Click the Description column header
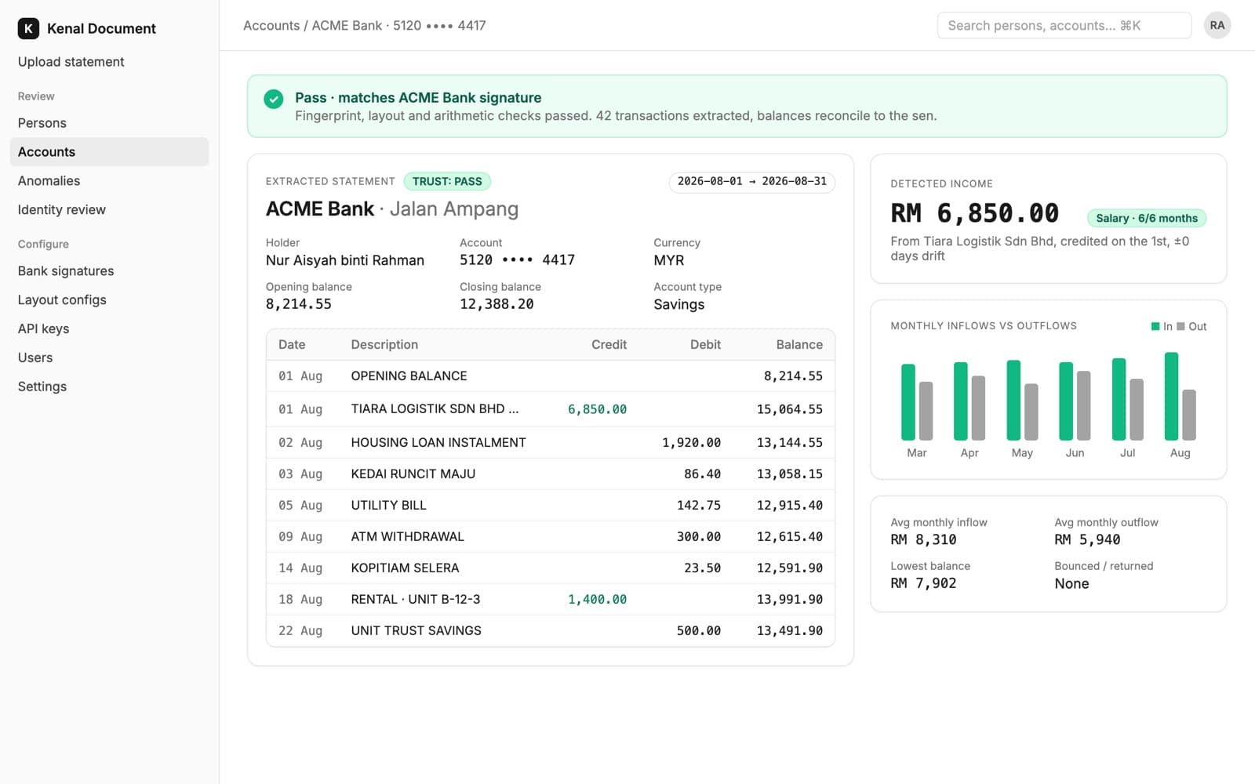Viewport: 1255px width, 784px height. (x=384, y=345)
